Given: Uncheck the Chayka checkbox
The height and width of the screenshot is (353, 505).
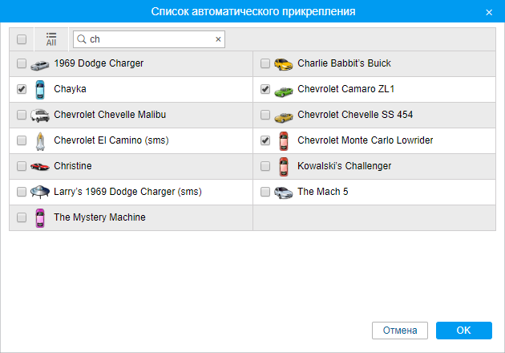Looking at the screenshot, I should tap(22, 90).
